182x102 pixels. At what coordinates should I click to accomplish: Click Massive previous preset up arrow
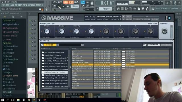coord(123,16)
